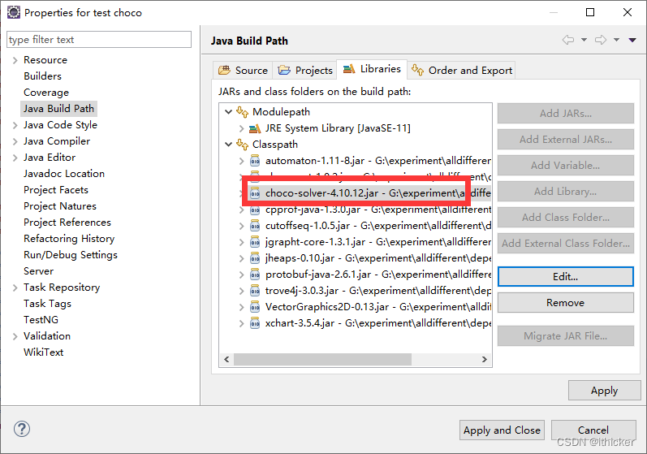Select WikiText in the sidebar
This screenshot has width=647, height=454.
coord(43,352)
